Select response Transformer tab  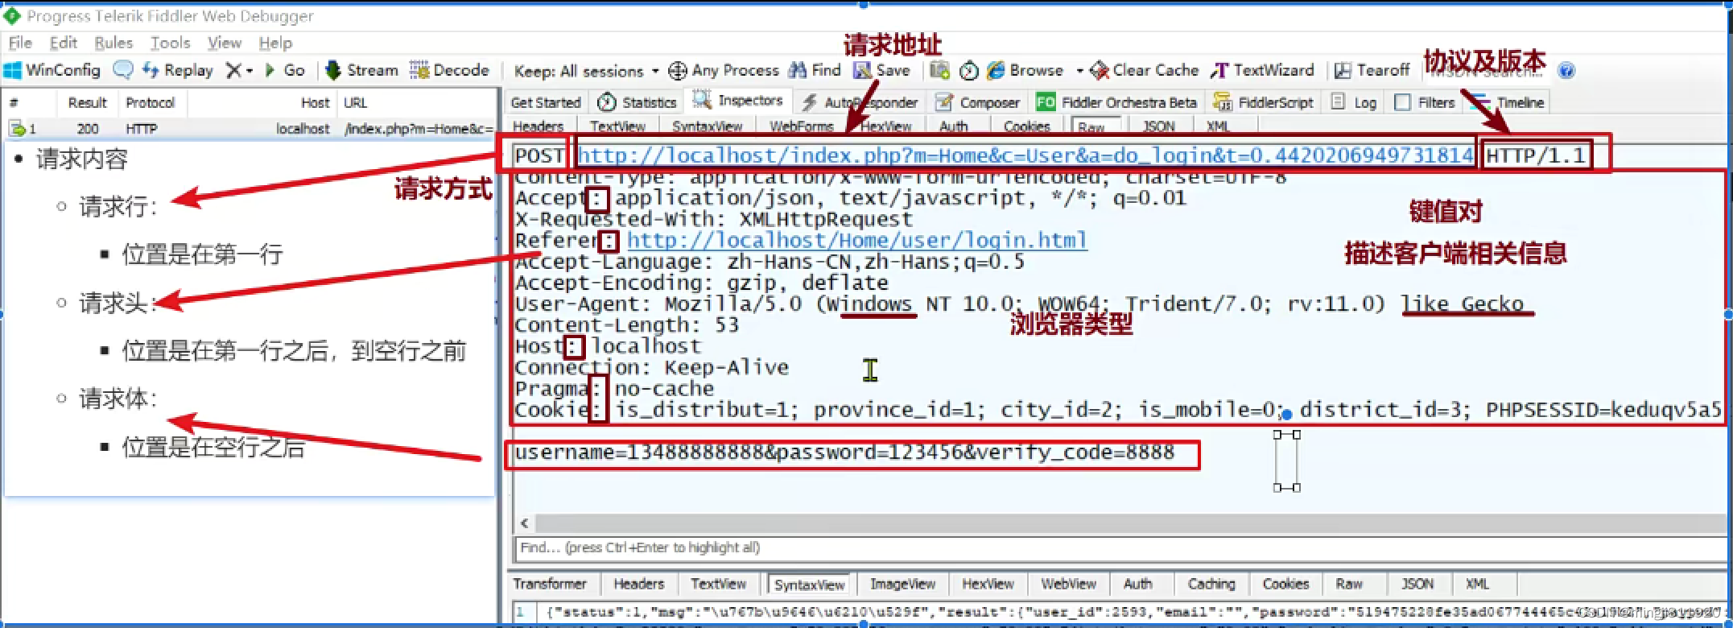(x=551, y=584)
